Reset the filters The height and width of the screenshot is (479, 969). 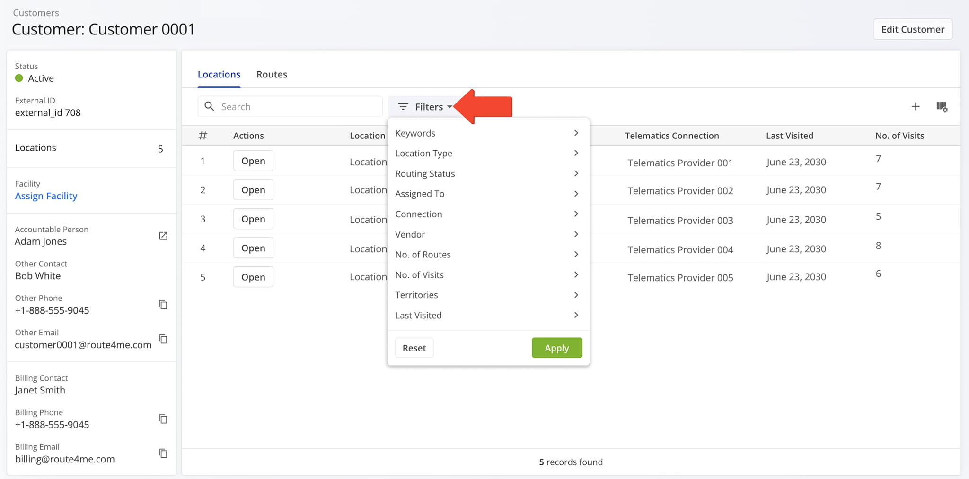coord(414,348)
